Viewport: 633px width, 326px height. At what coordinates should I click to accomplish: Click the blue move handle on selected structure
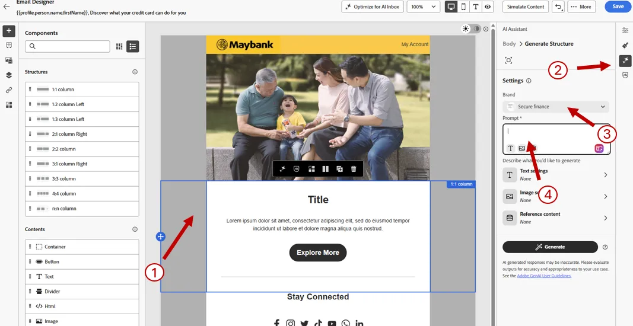[x=161, y=237]
